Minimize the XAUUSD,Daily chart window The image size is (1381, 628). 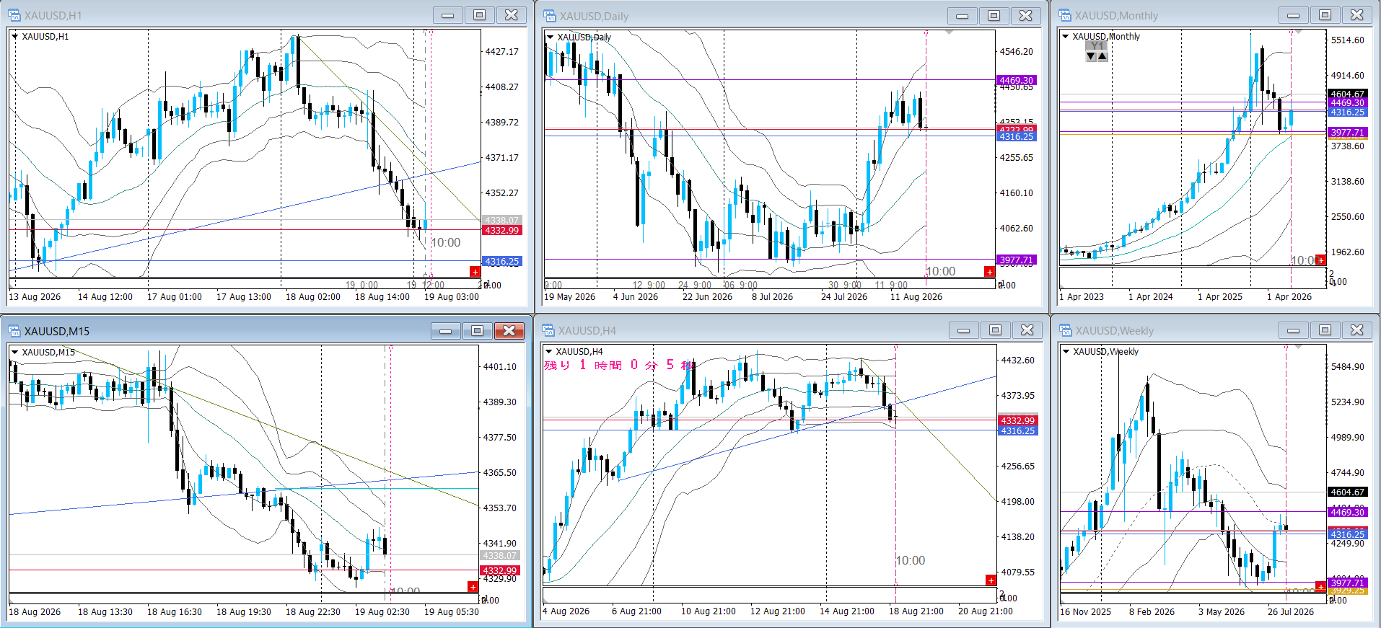tap(962, 16)
